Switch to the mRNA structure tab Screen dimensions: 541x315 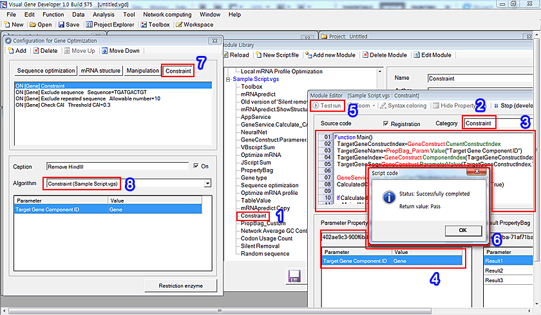point(100,71)
